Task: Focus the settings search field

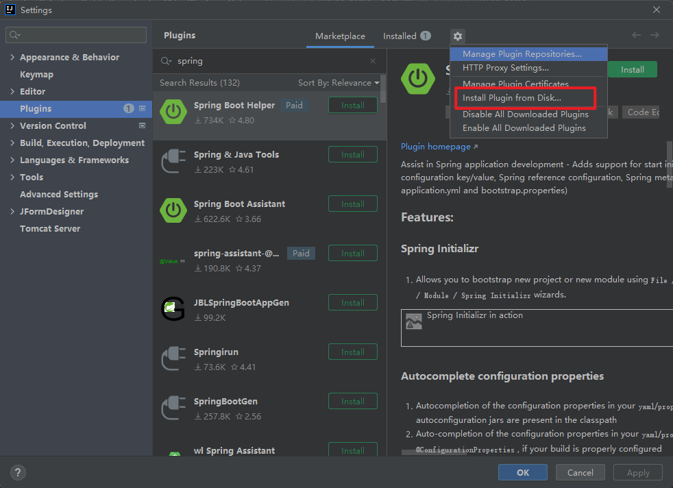Action: click(x=76, y=35)
